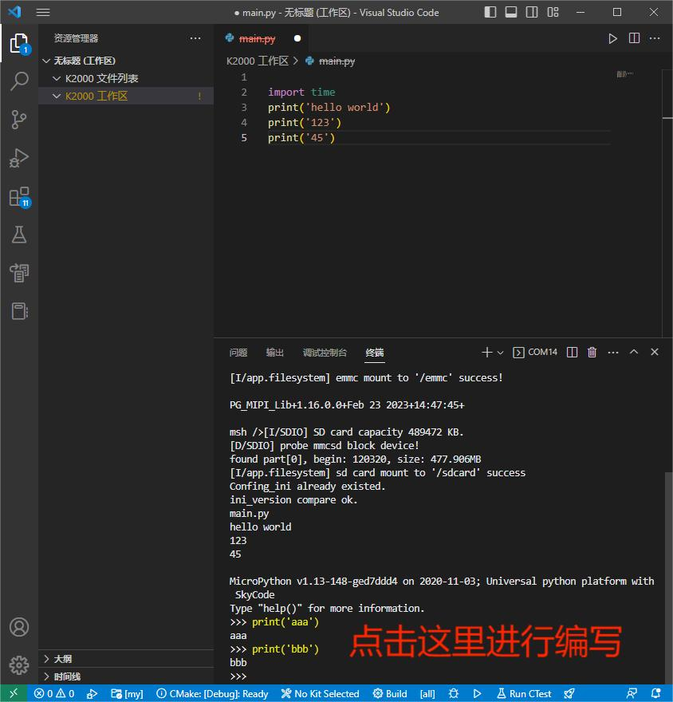Open the activity bar icon below the Testing flask
This screenshot has width=673, height=702.
pos(19,273)
